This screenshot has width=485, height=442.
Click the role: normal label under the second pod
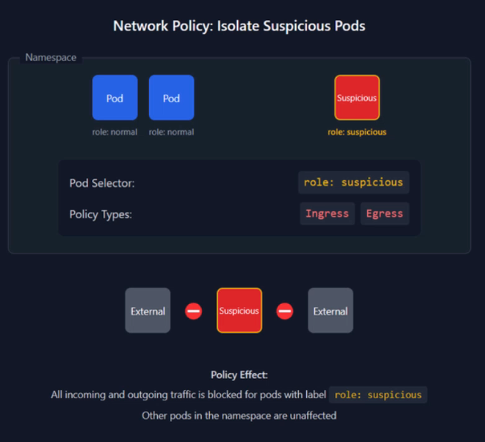171,132
